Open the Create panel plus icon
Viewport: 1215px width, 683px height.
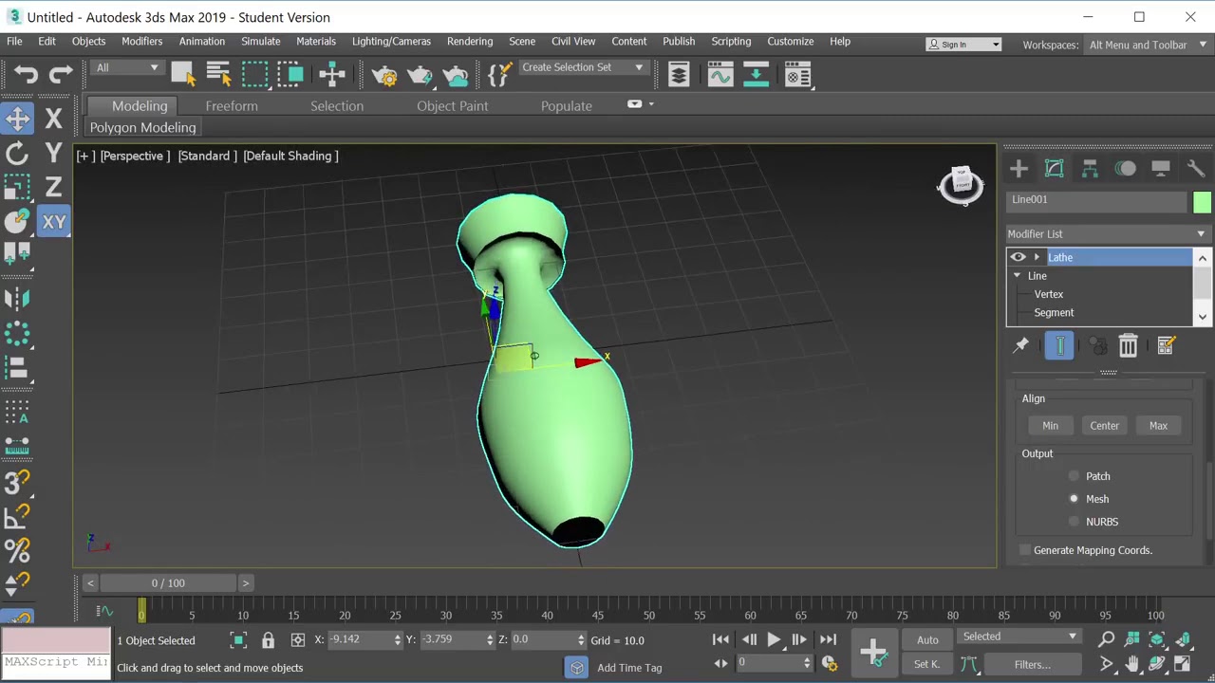pos(1019,169)
